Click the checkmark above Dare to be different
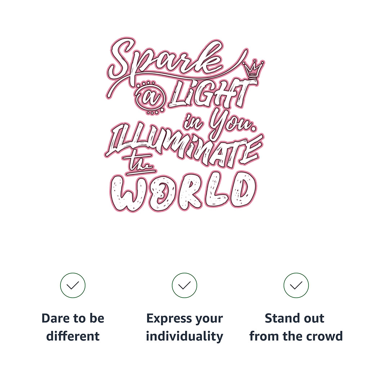Viewport: 369px width, 369px height. coord(73,285)
